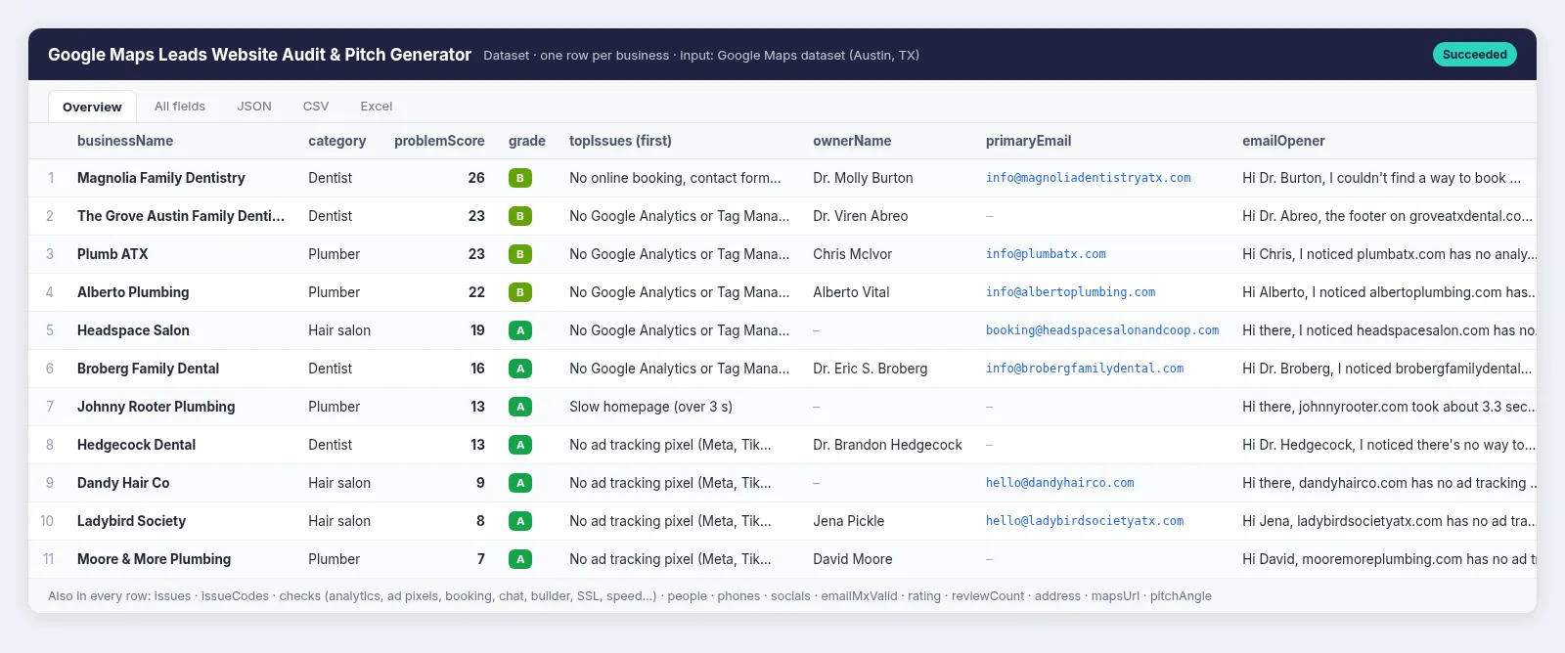Viewport: 1565px width, 653px height.
Task: Click owner name Chris McIvor
Action: pos(852,254)
